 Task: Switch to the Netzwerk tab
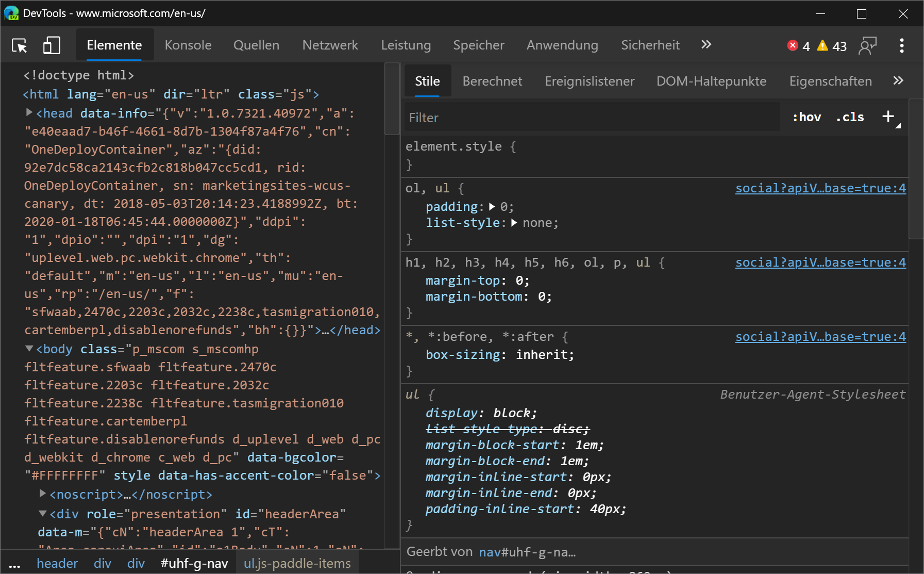330,45
